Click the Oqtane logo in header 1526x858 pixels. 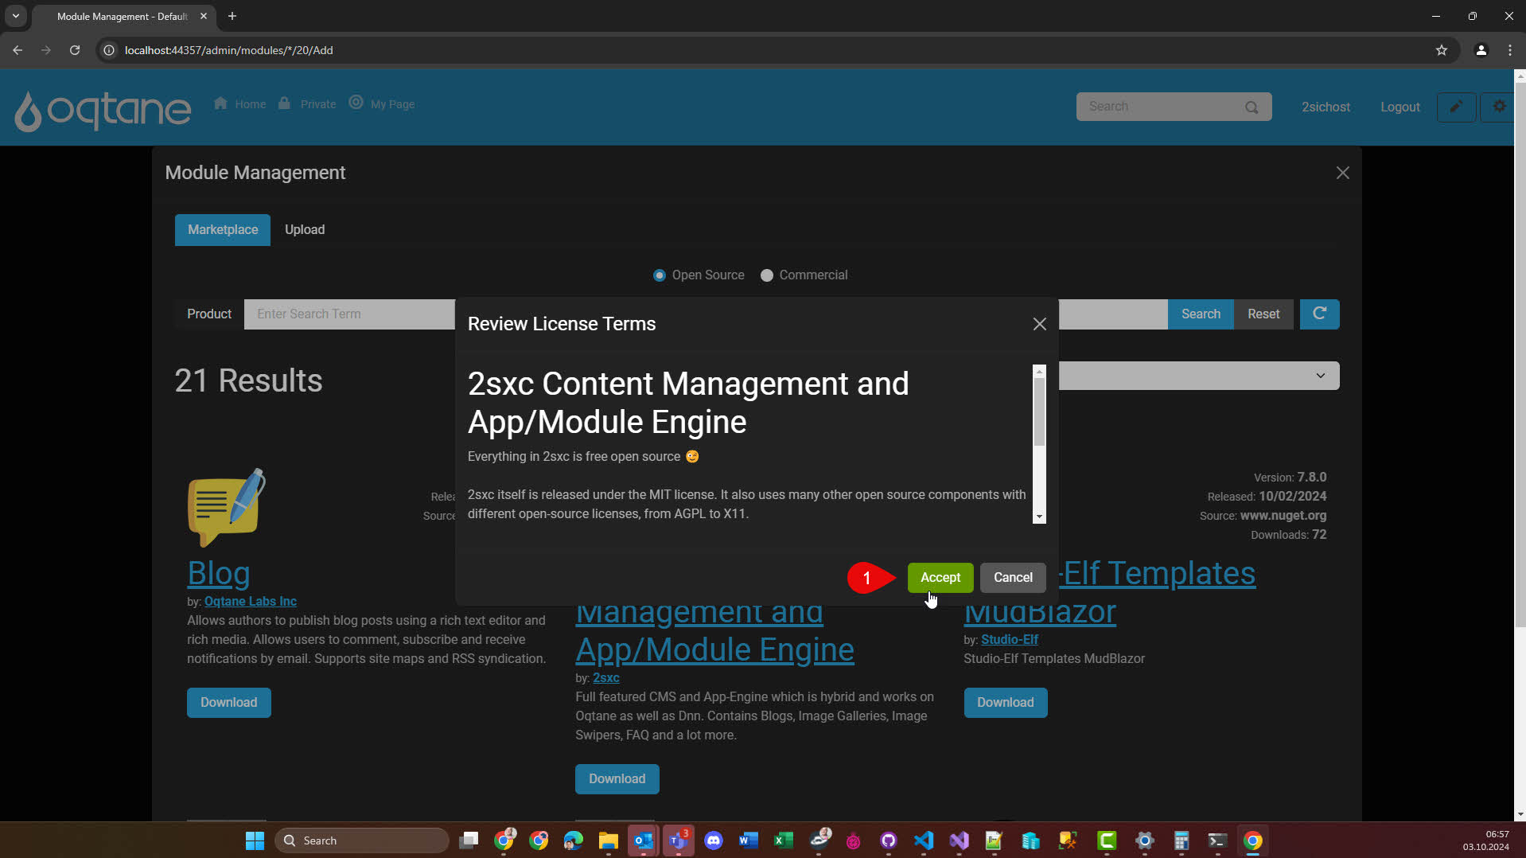point(103,108)
